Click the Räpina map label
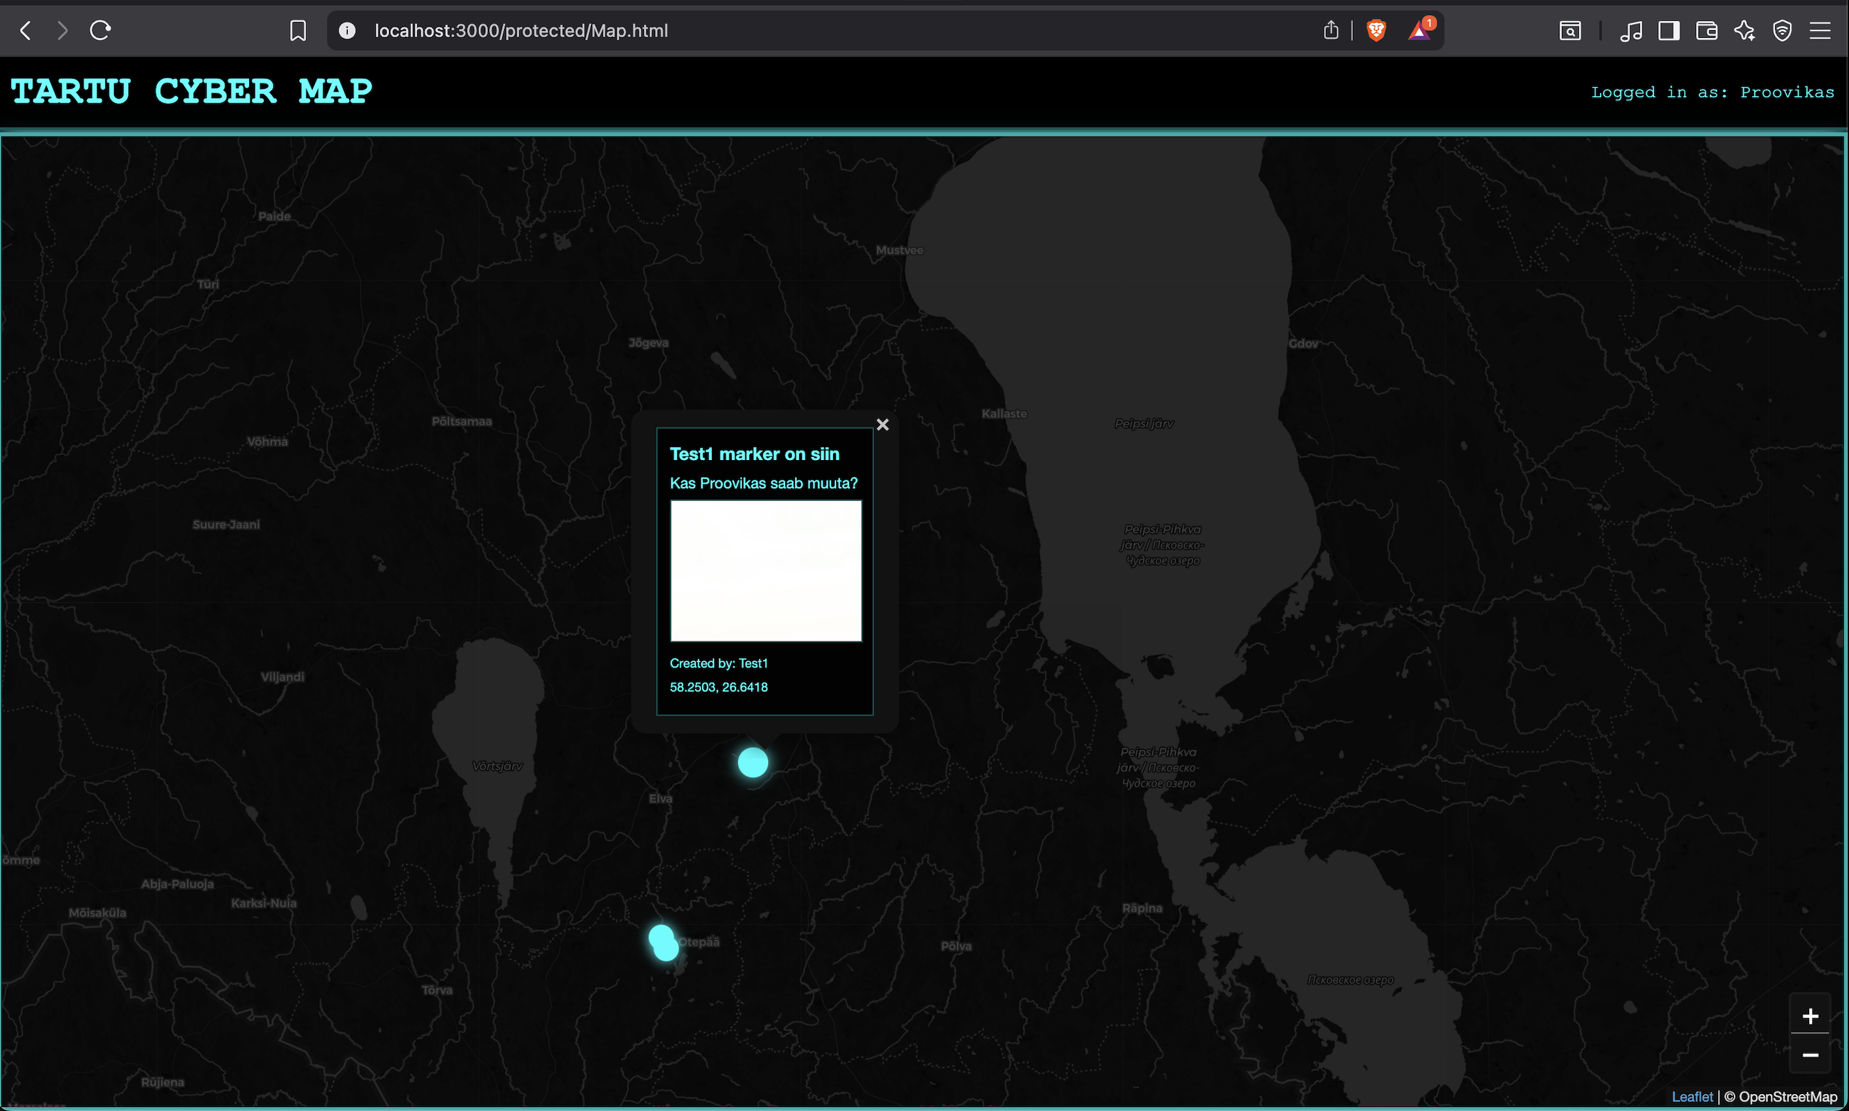 (x=1142, y=908)
